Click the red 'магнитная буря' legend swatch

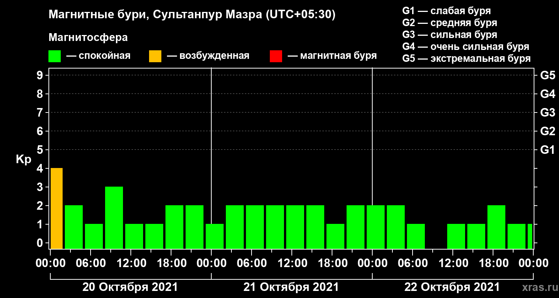pyautogui.click(x=276, y=56)
